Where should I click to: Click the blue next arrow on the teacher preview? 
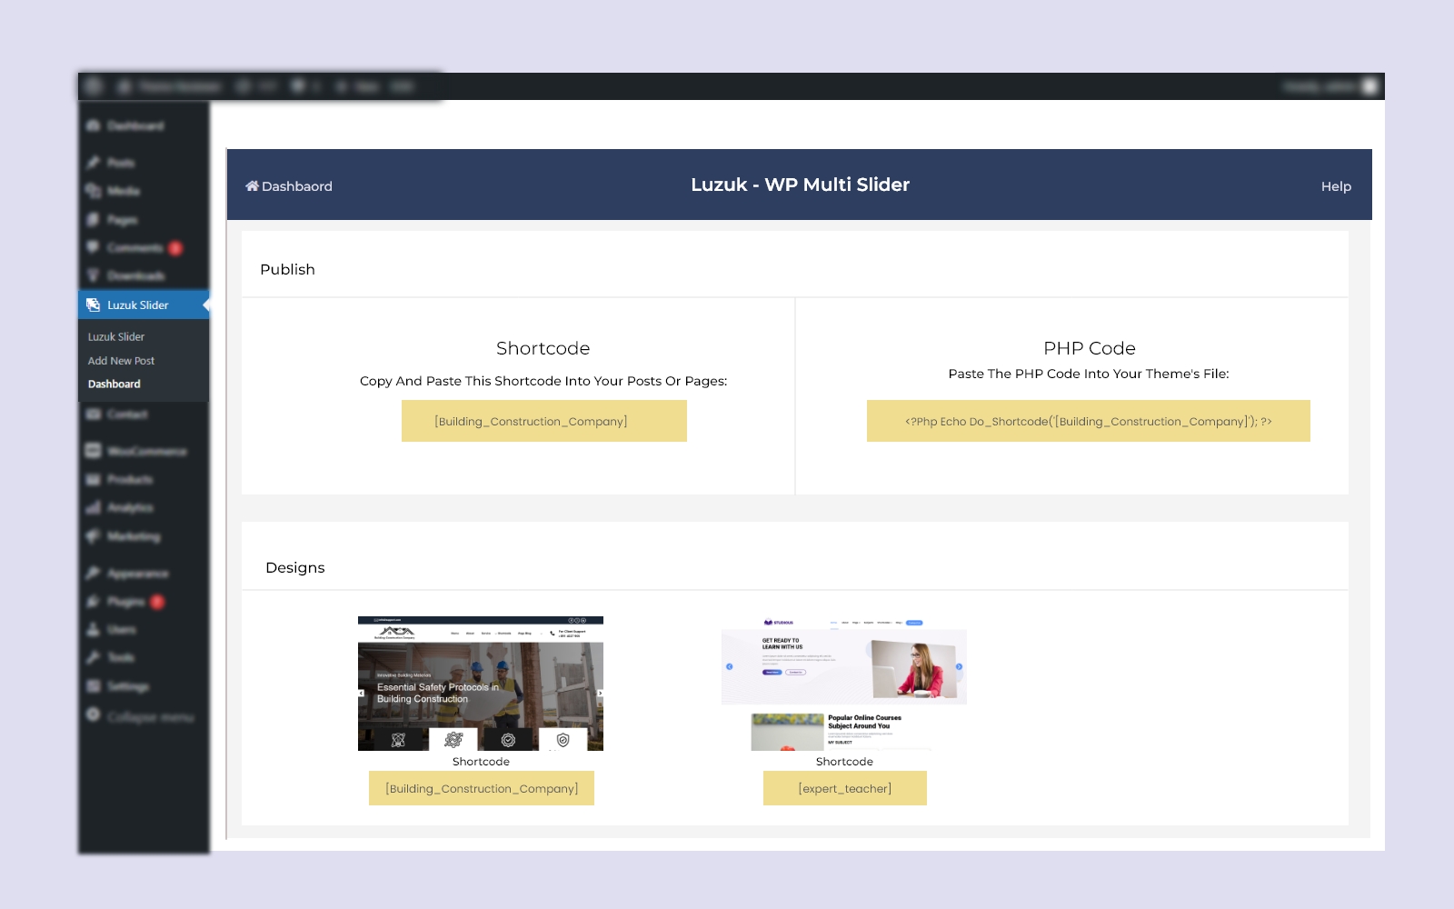[x=959, y=666]
